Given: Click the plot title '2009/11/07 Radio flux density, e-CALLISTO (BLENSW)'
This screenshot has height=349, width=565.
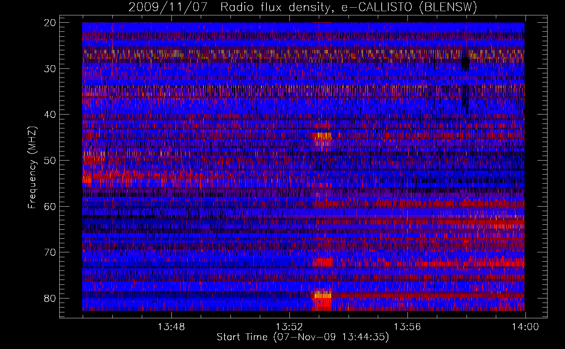Looking at the screenshot, I should pyautogui.click(x=303, y=7).
